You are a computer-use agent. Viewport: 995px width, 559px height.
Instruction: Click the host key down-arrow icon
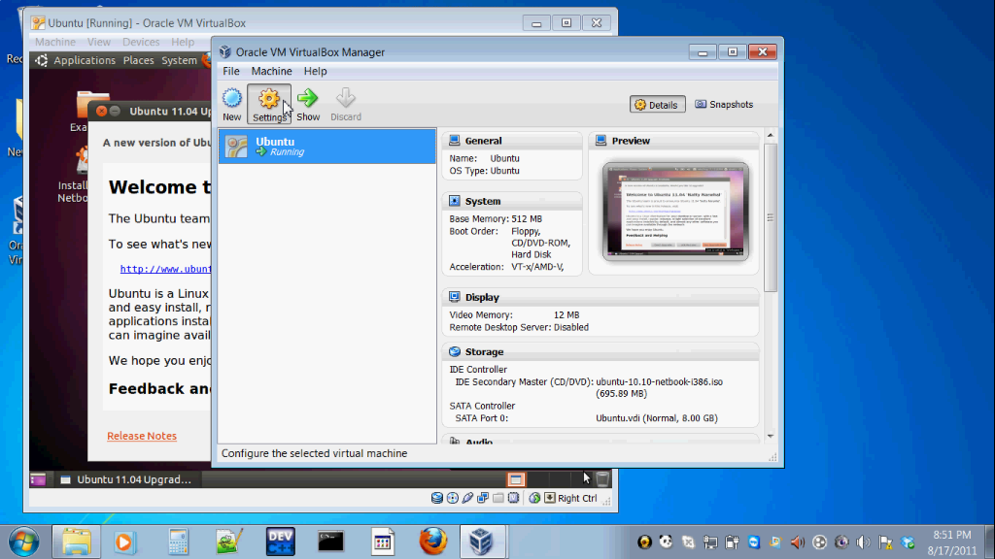click(550, 498)
